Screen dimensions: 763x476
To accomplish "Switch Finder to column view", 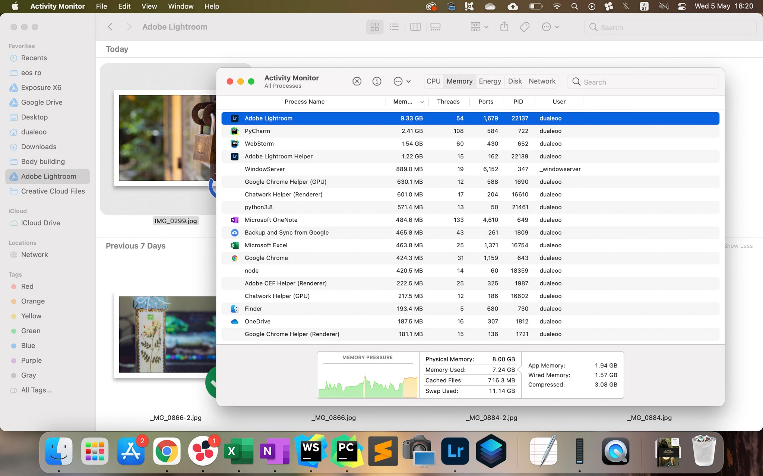I will 415,27.
